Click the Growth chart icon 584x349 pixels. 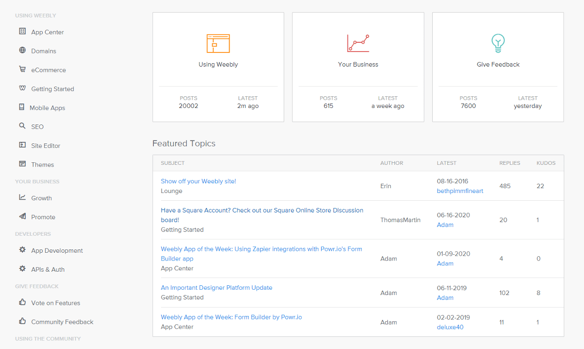coord(22,197)
